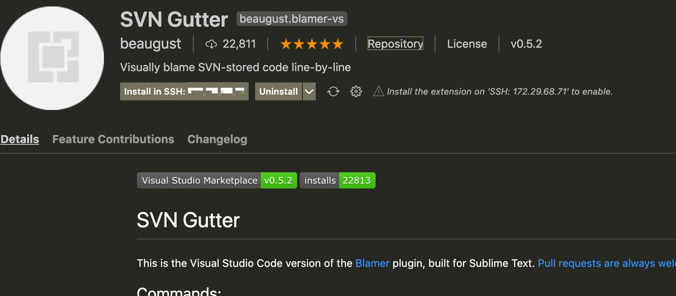Switch to the Changelog tab
Image resolution: width=676 pixels, height=296 pixels.
[217, 139]
